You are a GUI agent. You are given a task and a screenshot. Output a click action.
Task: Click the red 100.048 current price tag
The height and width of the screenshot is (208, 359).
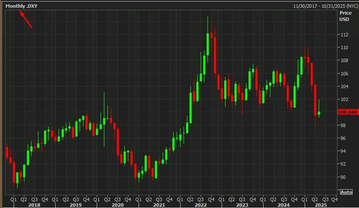click(348, 112)
